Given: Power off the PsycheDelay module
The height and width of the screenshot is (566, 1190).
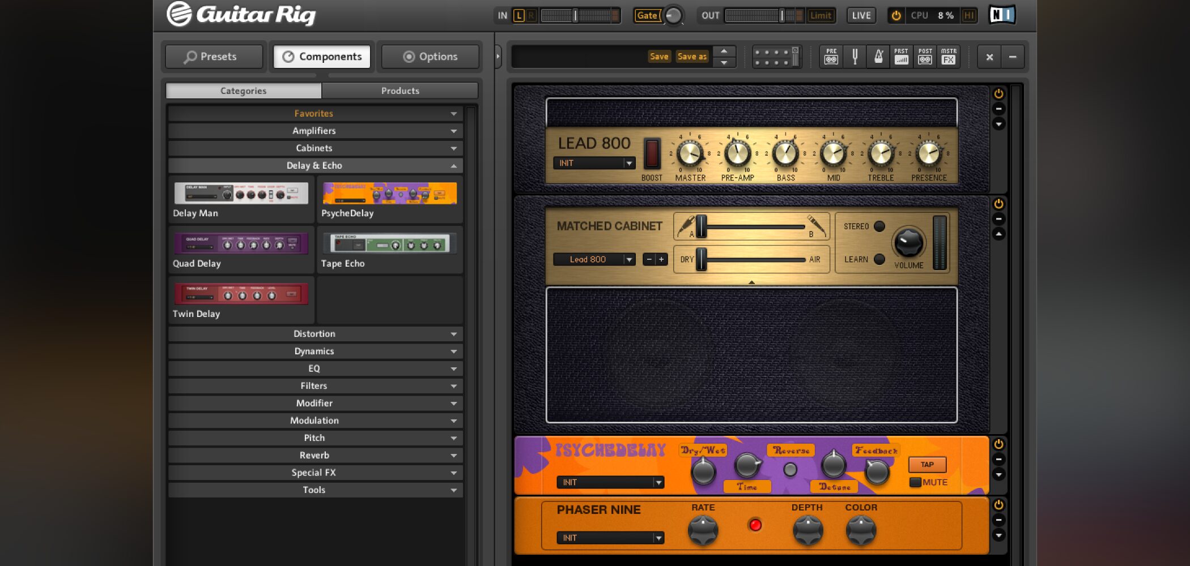Looking at the screenshot, I should (998, 444).
